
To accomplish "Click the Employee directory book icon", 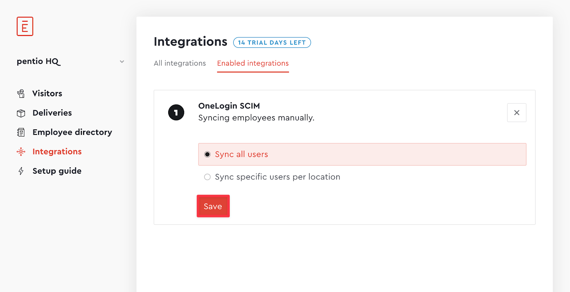I will (21, 132).
